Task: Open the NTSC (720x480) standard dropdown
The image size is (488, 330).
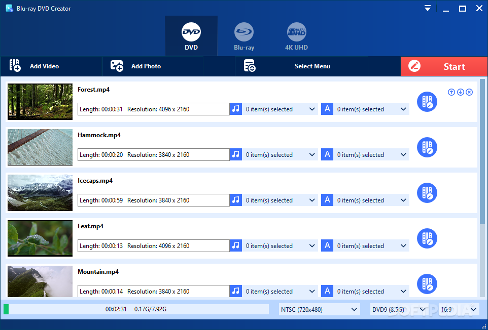Action: (x=319, y=309)
